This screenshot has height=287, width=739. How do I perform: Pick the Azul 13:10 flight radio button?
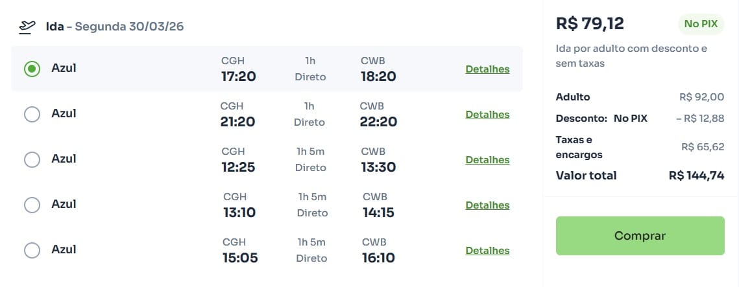click(32, 205)
